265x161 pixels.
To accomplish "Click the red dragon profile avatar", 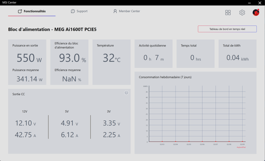I will [256, 12].
